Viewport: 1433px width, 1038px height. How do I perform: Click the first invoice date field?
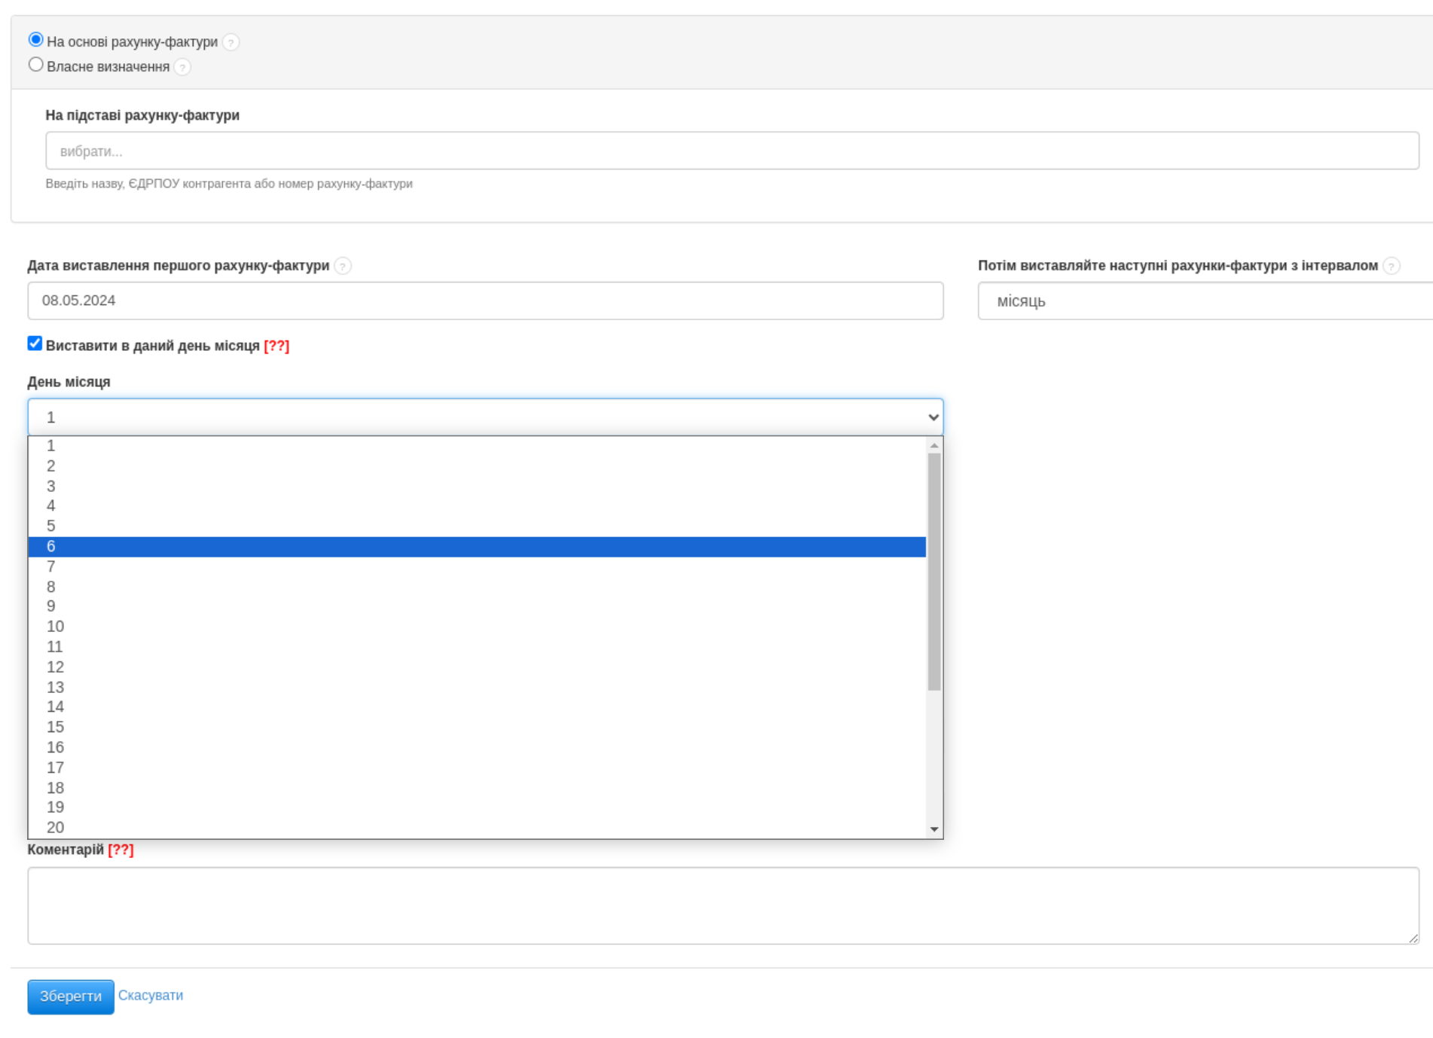pos(484,301)
